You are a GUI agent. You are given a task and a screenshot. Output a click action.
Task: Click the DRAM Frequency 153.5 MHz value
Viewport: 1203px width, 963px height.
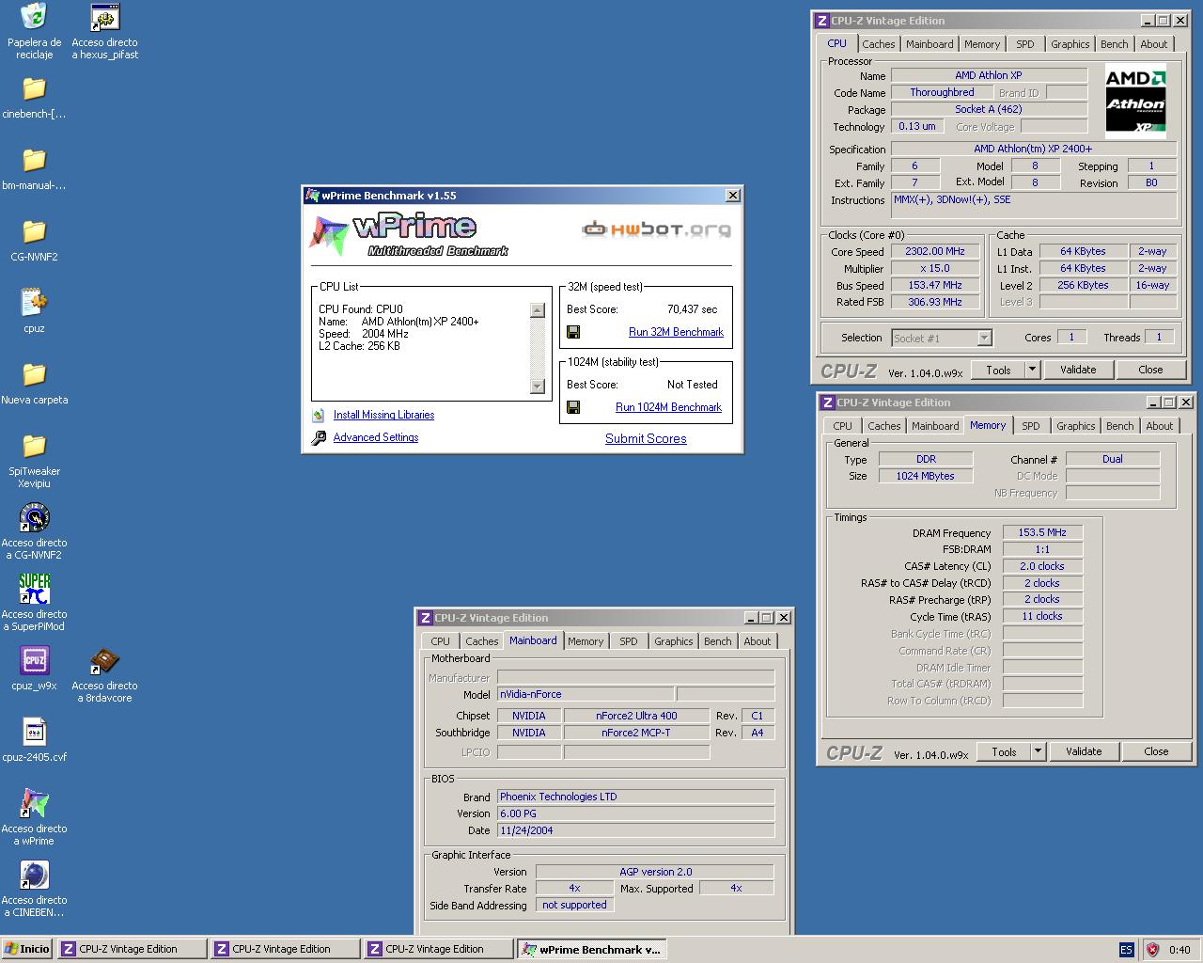1042,532
